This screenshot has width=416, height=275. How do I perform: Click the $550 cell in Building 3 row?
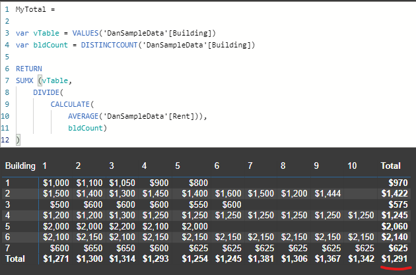tap(199, 204)
